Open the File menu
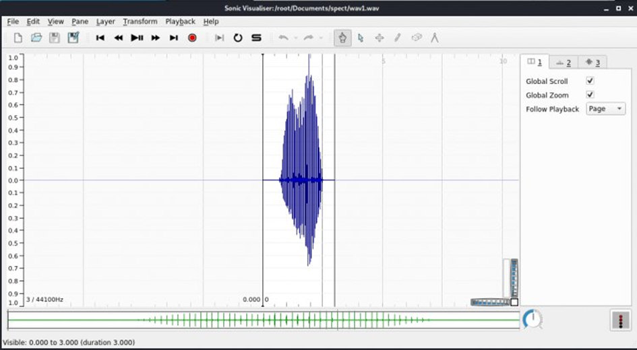 [x=13, y=22]
